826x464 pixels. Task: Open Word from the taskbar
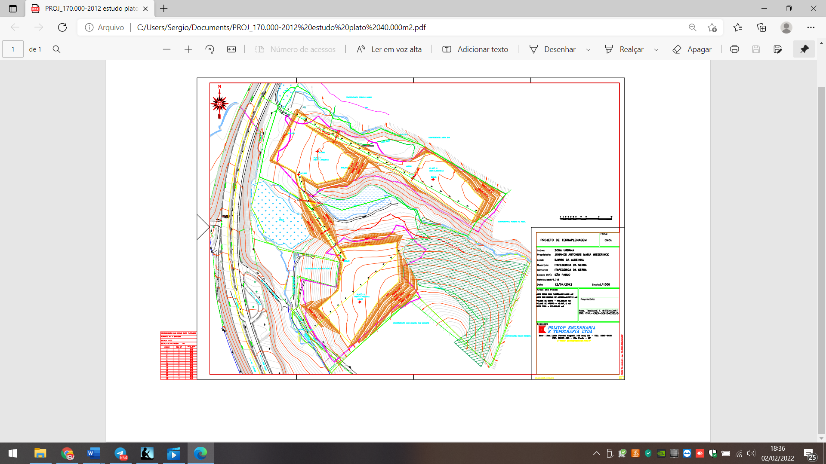93,453
